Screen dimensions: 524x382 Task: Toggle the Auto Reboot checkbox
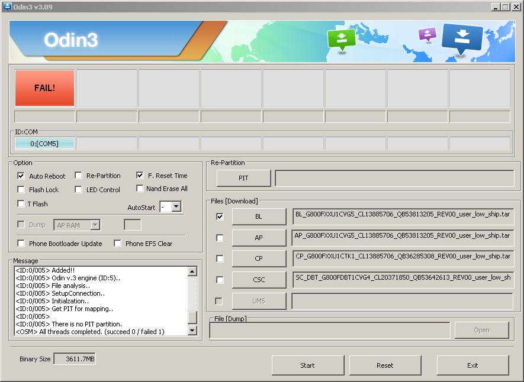tap(21, 176)
